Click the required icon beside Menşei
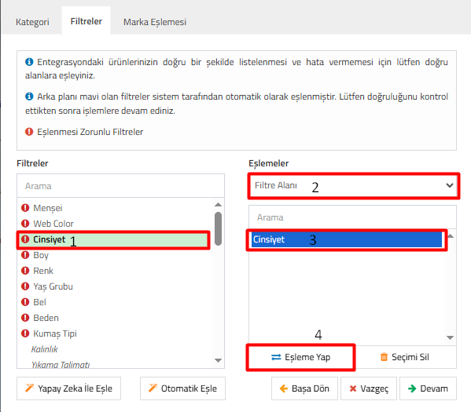 click(25, 207)
